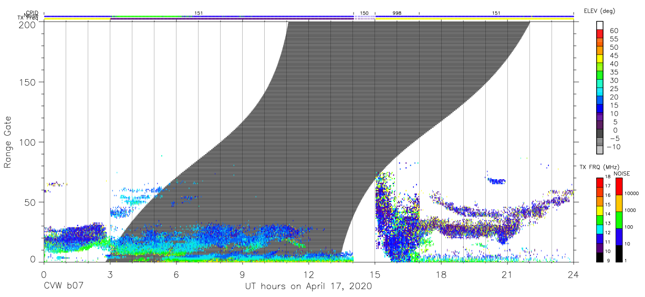Click the "CPID" label at the top
The width and height of the screenshot is (645, 297).
point(33,13)
